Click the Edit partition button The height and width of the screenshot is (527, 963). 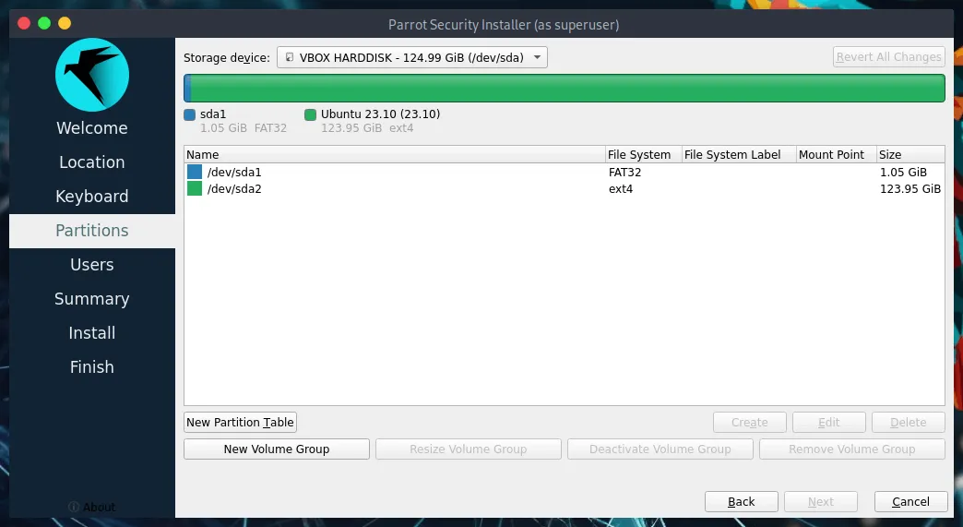(828, 422)
